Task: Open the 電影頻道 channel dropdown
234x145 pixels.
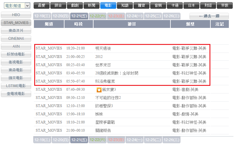Action: coord(17,6)
